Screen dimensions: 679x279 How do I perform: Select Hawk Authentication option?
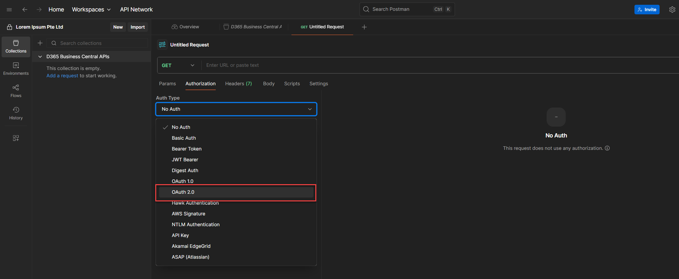[x=236, y=203]
